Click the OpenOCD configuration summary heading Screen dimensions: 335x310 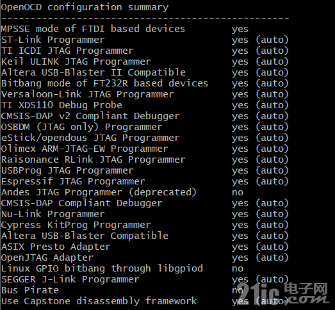pyautogui.click(x=85, y=8)
